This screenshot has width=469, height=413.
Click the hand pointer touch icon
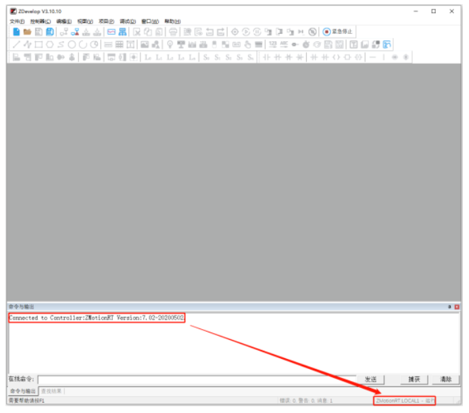pyautogui.click(x=247, y=45)
